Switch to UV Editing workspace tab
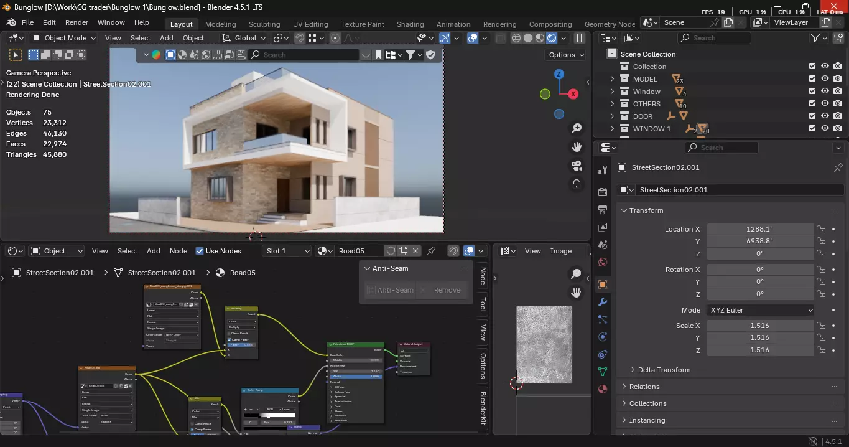The image size is (849, 447). point(310,24)
